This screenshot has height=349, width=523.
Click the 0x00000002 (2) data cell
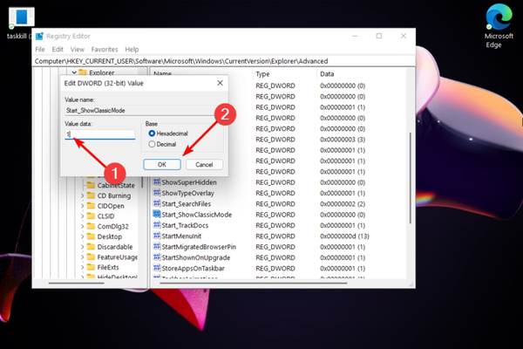(343, 203)
